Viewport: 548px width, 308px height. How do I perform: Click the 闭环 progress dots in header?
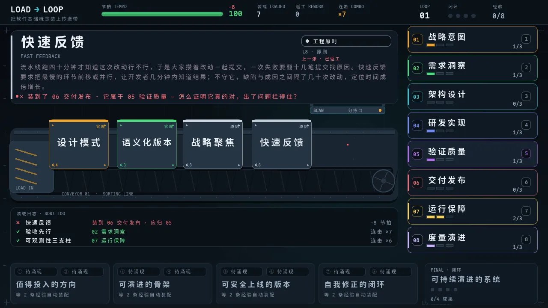point(462,16)
